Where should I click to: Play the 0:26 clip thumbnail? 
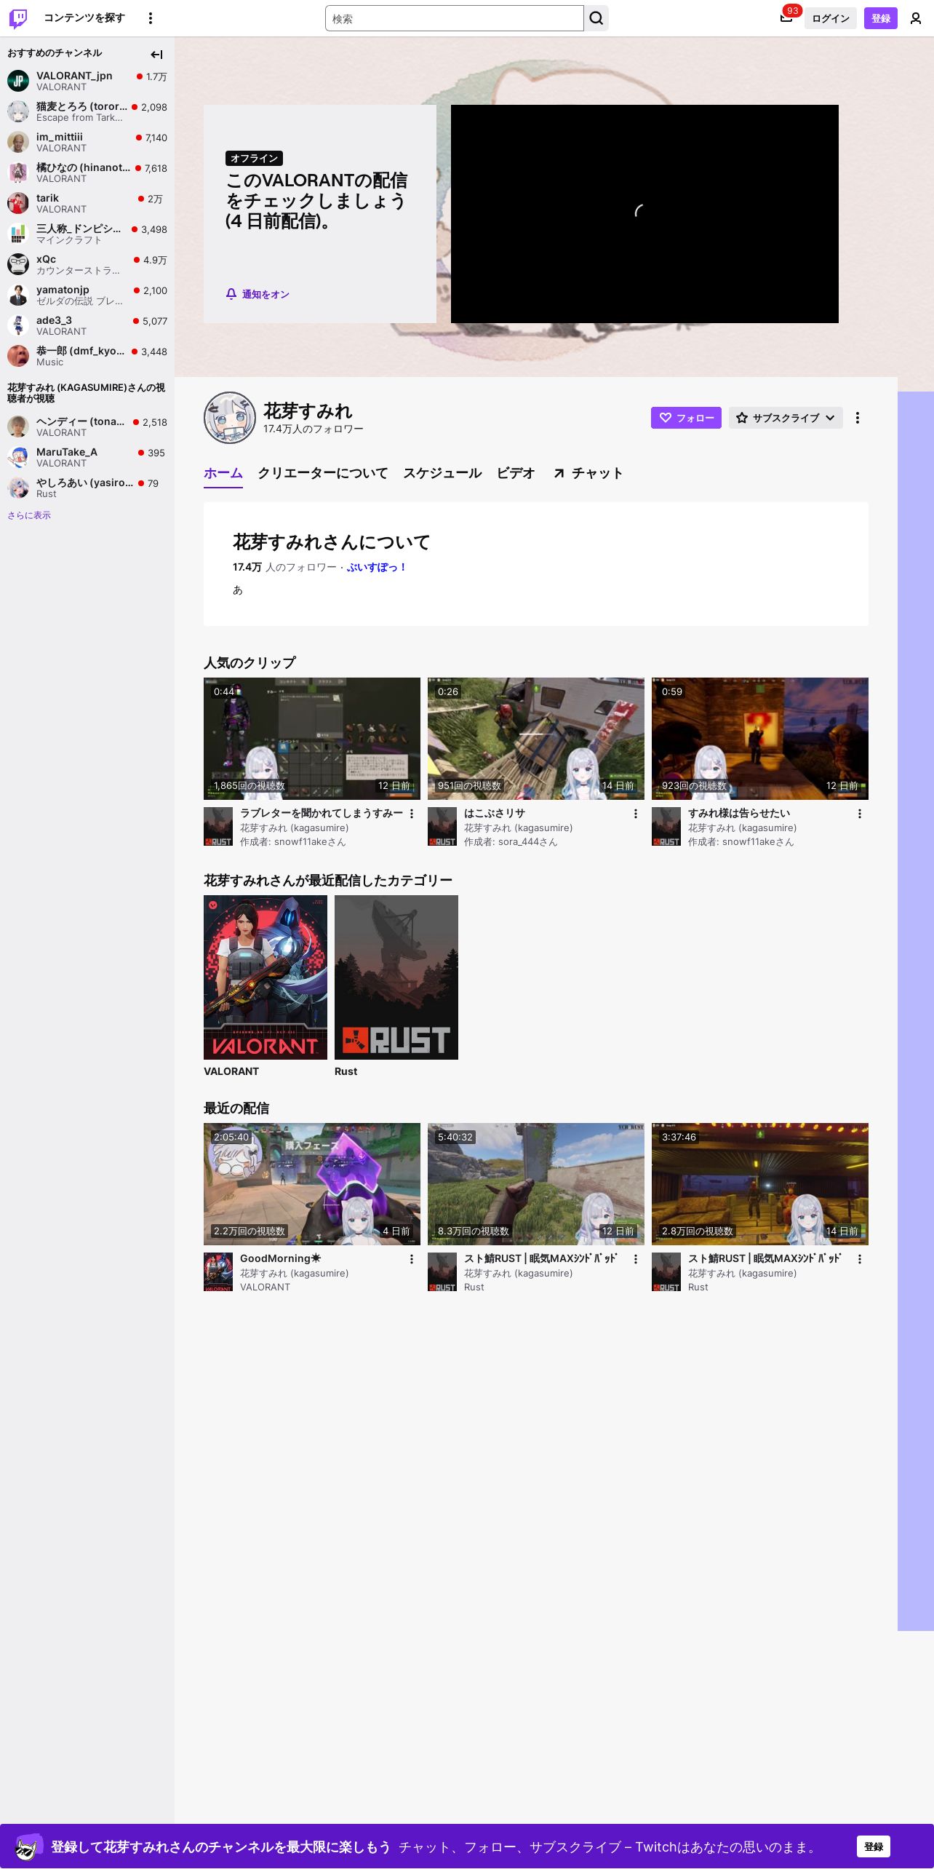pyautogui.click(x=536, y=739)
